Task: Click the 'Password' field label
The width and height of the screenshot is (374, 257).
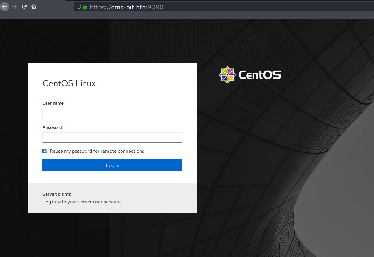Action: (52, 127)
